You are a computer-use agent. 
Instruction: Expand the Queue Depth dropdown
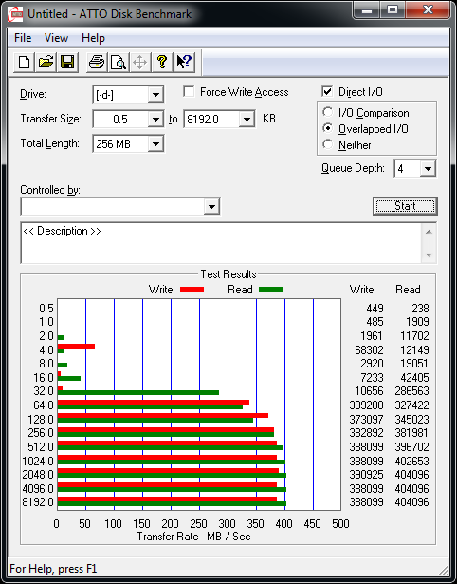click(x=428, y=169)
